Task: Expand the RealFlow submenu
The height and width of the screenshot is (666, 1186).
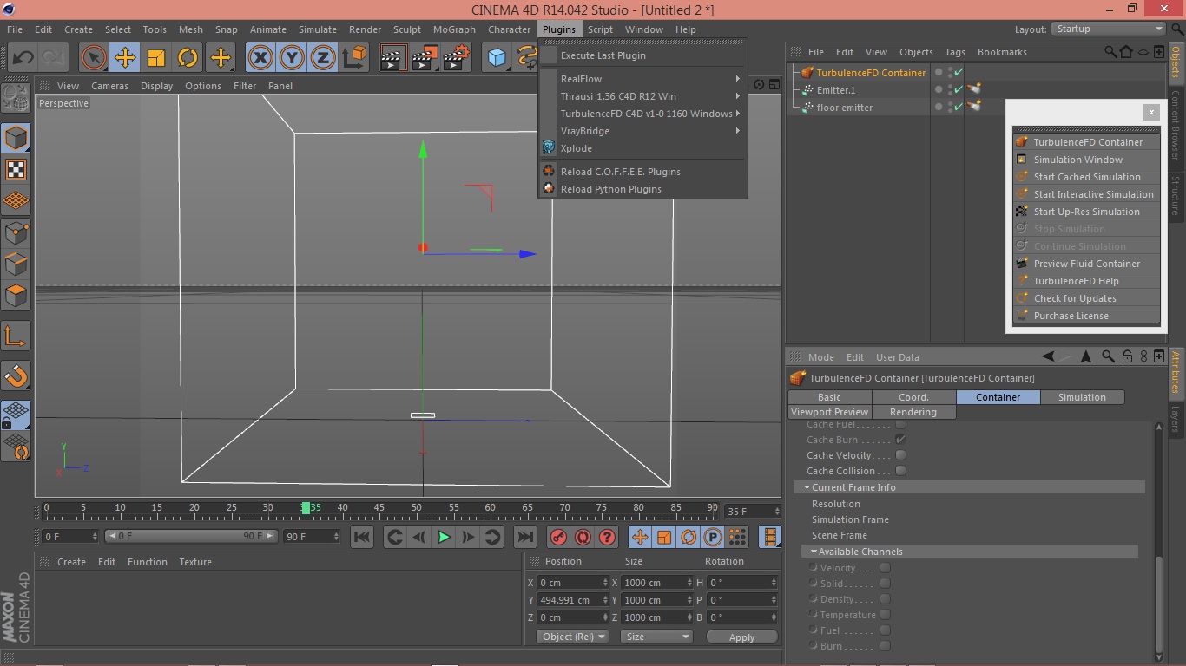Action: pos(643,79)
